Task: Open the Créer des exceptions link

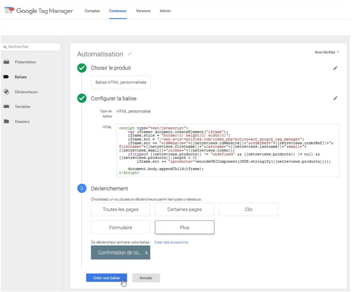Action: 171,242
